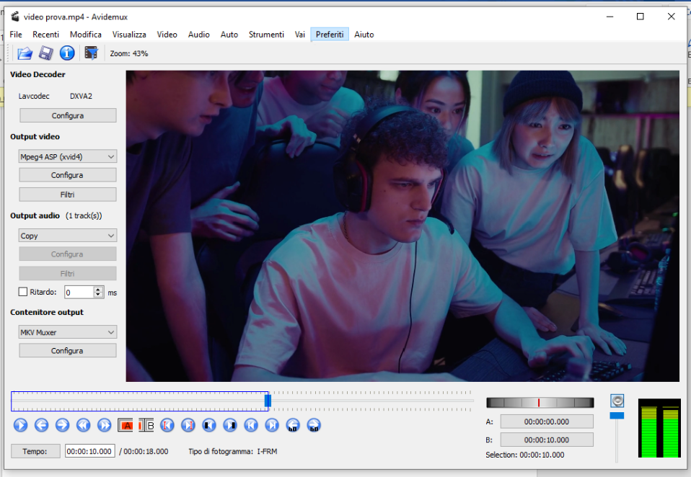Open the MKV Muxer container dropdown
This screenshot has height=477, width=691.
pos(67,331)
